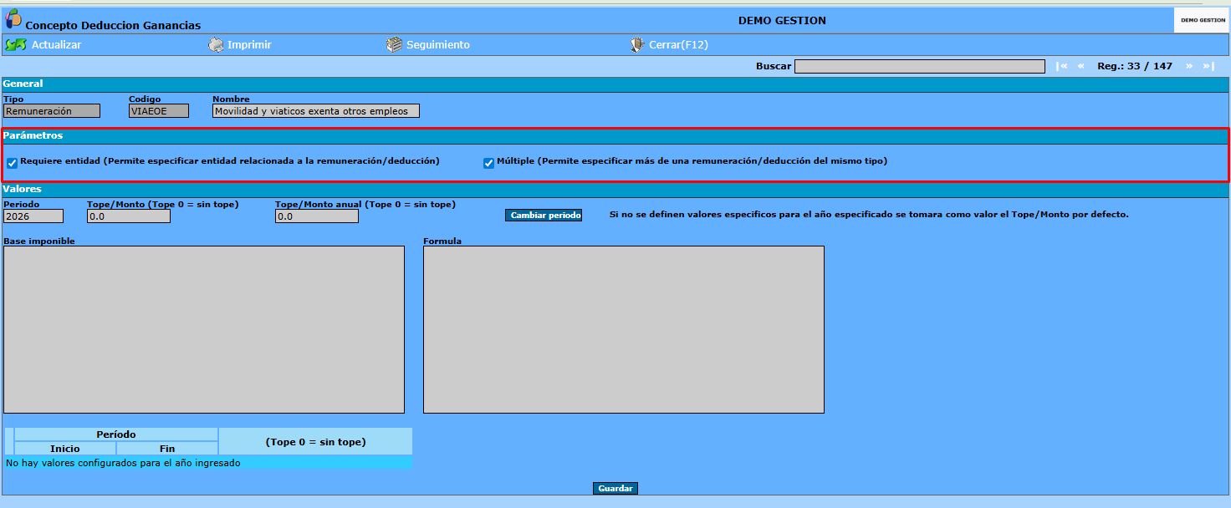Click the application logo icon

tap(13, 19)
